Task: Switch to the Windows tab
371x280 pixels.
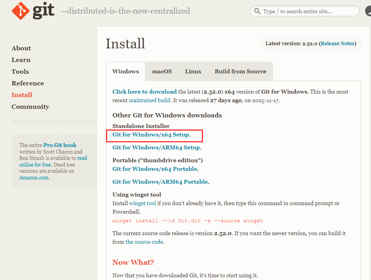Action: coord(125,71)
